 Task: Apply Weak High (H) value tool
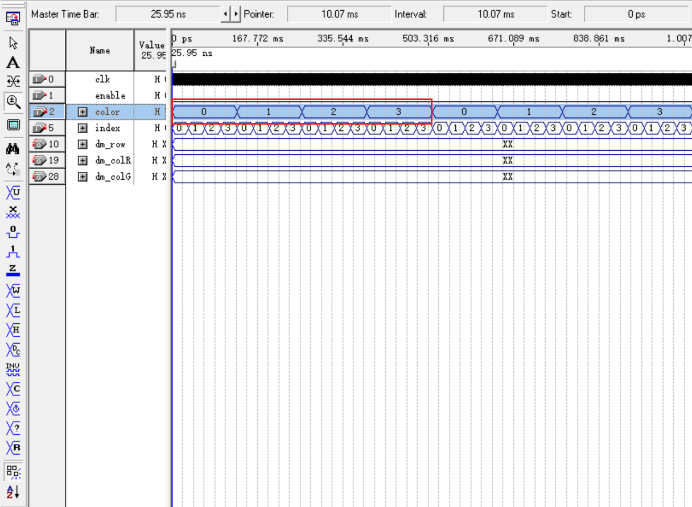(14, 330)
